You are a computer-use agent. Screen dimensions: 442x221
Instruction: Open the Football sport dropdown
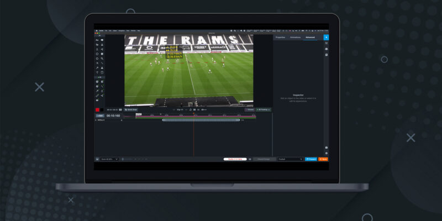[x=290, y=159]
